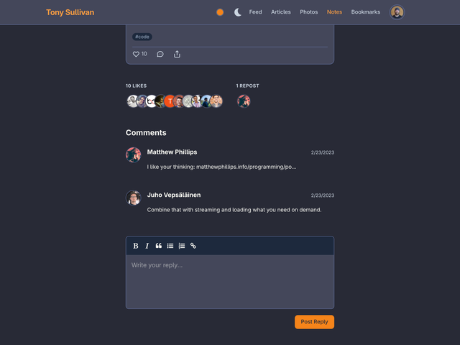Open Matthew Phillips' commenter avatar

[133, 155]
